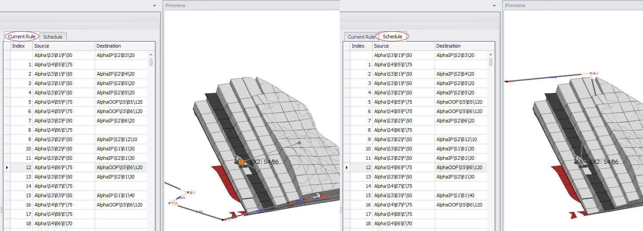Screen dimensions: 643x231
Task: Select row 5 source Alpha\S4\B5\F\75 in left table
Action: [x=53, y=102]
